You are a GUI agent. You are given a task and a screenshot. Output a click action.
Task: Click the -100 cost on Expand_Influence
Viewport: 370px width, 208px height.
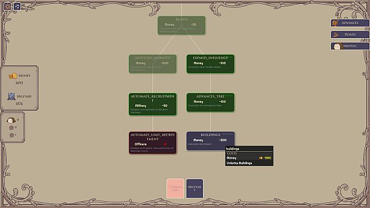(x=222, y=63)
